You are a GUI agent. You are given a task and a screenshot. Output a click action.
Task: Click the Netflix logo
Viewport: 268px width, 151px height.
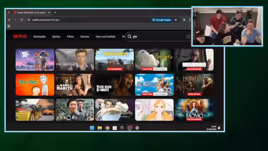coord(20,36)
